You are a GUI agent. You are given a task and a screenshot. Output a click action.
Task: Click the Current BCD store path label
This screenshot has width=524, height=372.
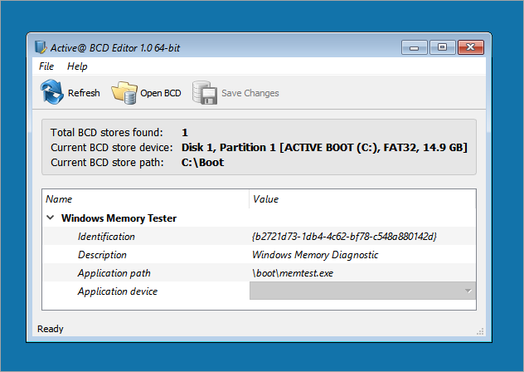click(x=107, y=163)
